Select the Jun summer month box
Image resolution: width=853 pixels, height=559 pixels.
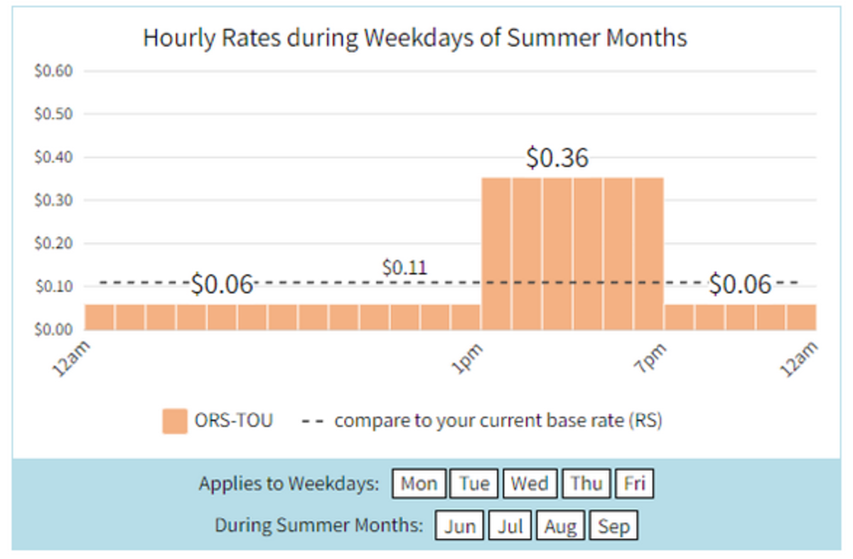pos(460,526)
